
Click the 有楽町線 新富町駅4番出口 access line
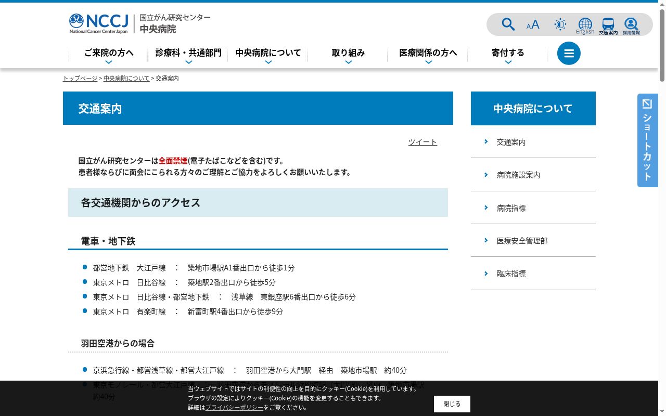click(x=188, y=311)
